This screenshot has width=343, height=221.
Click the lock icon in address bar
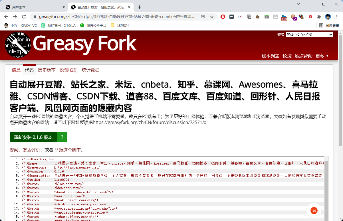[x=35, y=16]
